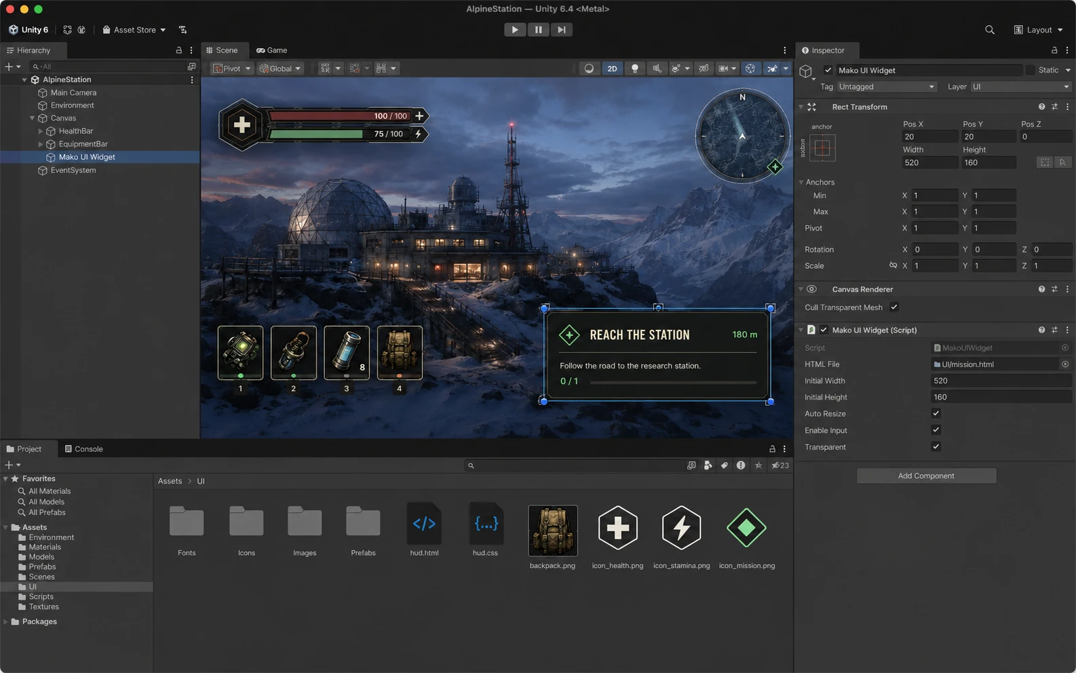The height and width of the screenshot is (673, 1076).
Task: Open the anchor presets box
Action: pyautogui.click(x=822, y=148)
